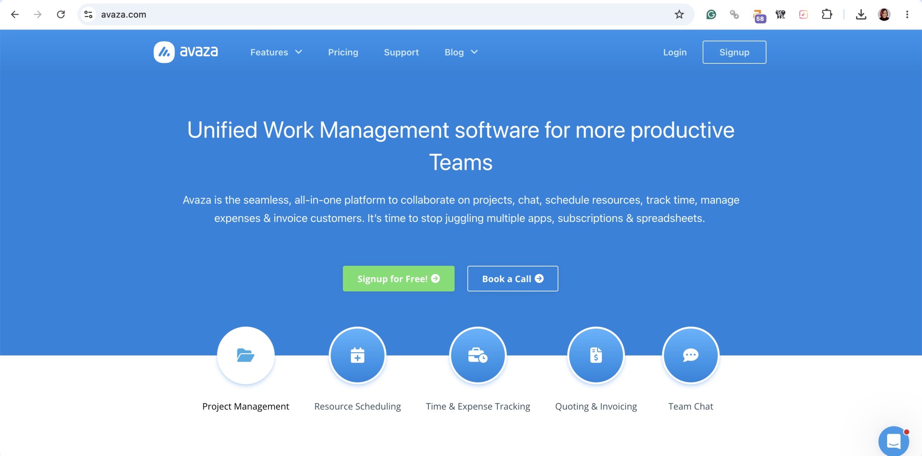Viewport: 922px width, 456px height.
Task: Open the live chat widget bubble
Action: pyautogui.click(x=894, y=441)
